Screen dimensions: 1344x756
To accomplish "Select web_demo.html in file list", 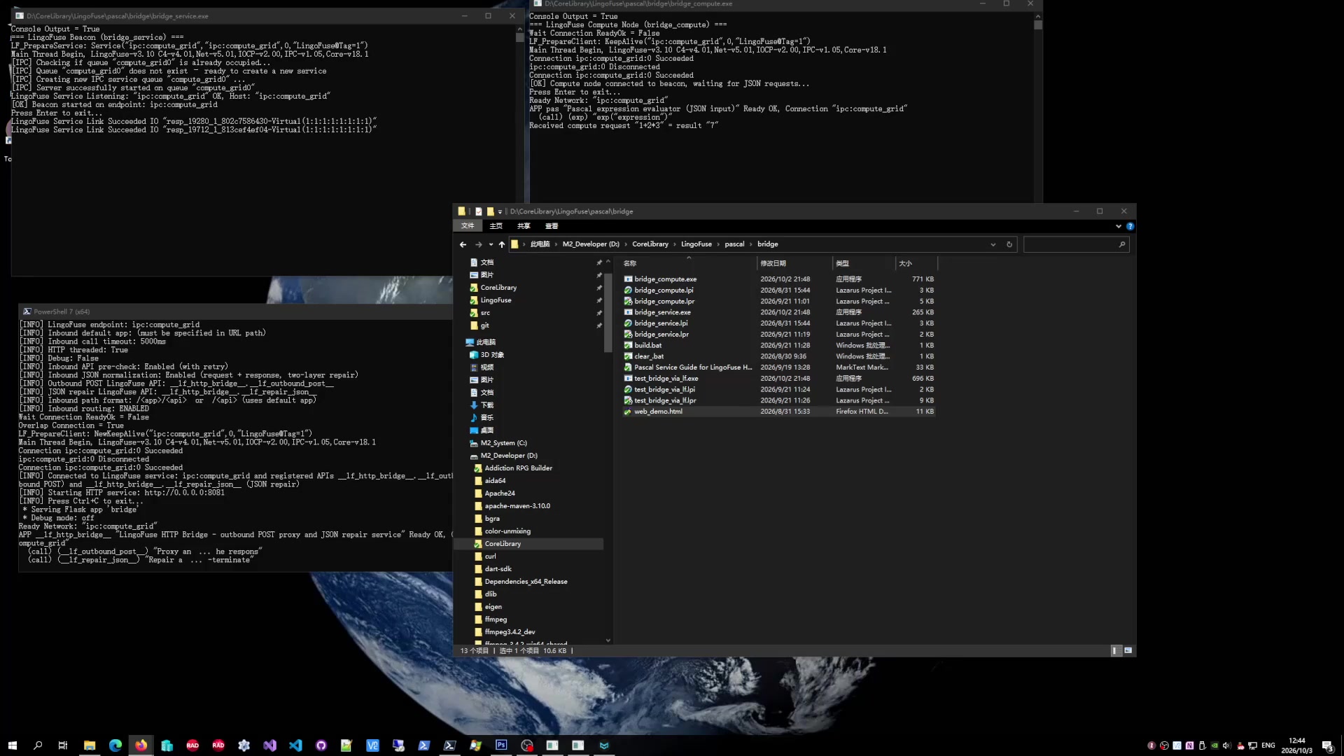I will click(x=658, y=412).
